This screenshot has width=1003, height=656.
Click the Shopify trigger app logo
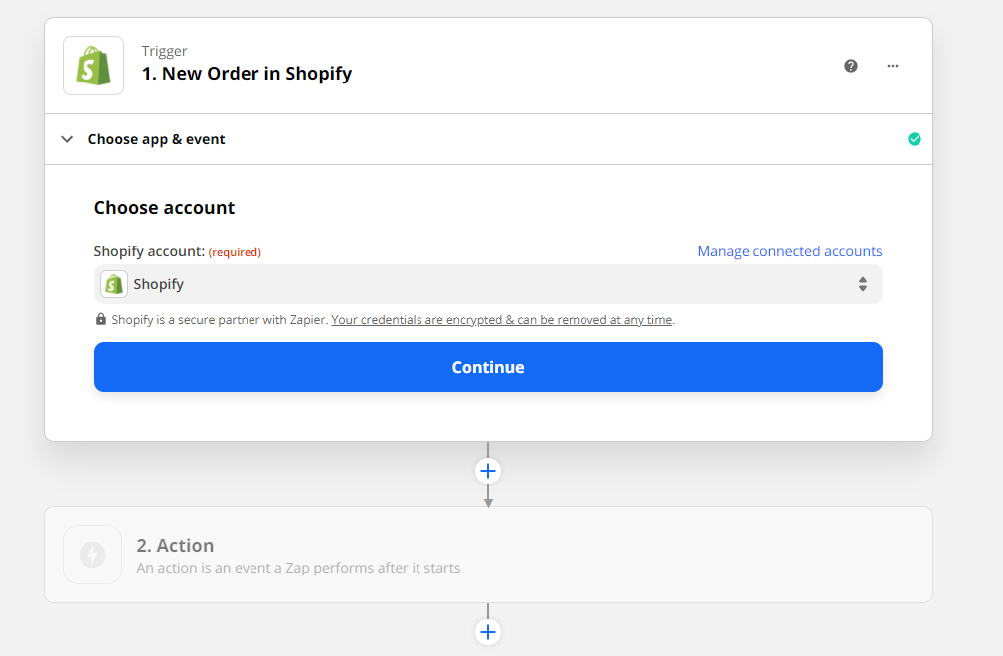93,66
